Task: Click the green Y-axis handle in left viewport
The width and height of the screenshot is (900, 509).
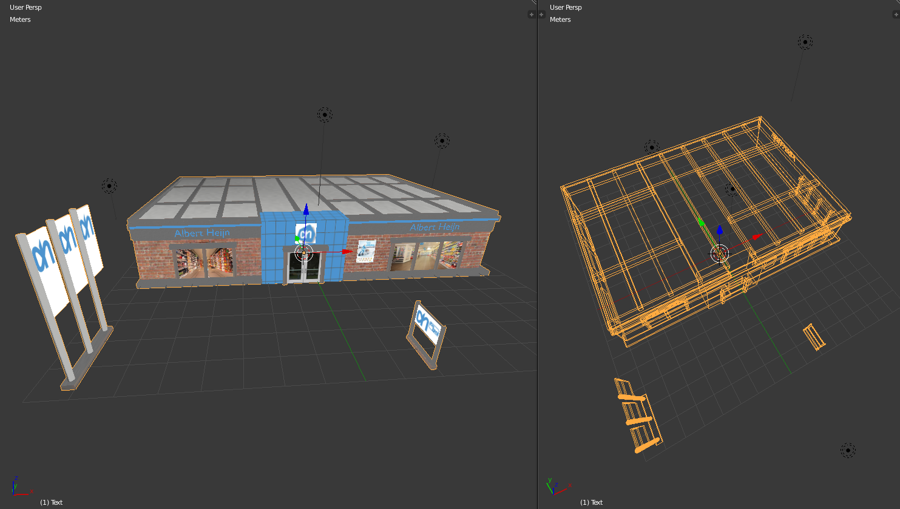Action: tap(297, 239)
